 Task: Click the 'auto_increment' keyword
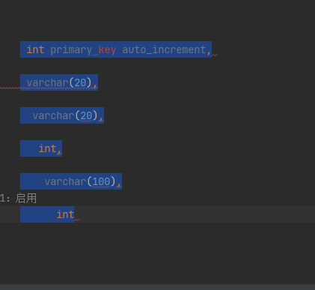point(164,50)
